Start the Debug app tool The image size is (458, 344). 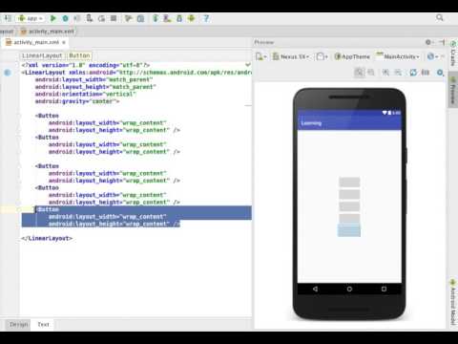65,18
